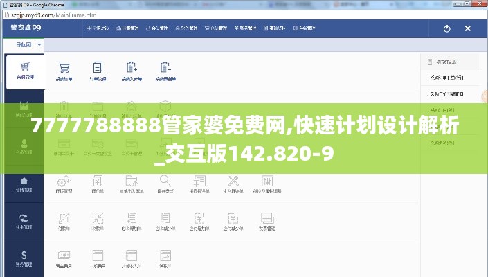Open the wrench and screwdriver production icon

tap(233, 181)
